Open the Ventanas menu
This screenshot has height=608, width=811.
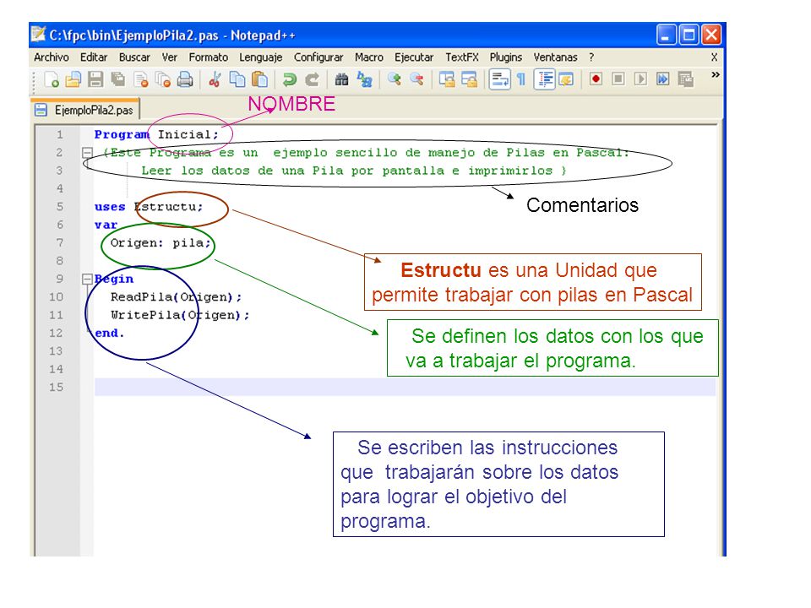pyautogui.click(x=556, y=57)
